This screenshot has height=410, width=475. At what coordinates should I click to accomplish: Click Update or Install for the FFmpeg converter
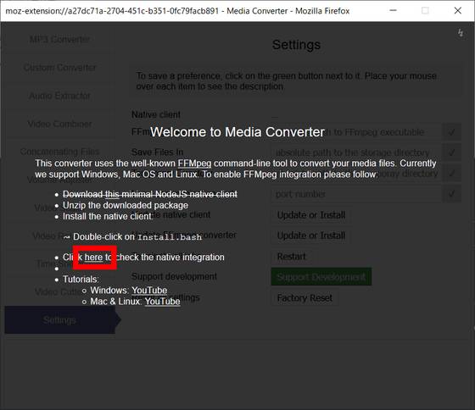pos(311,235)
